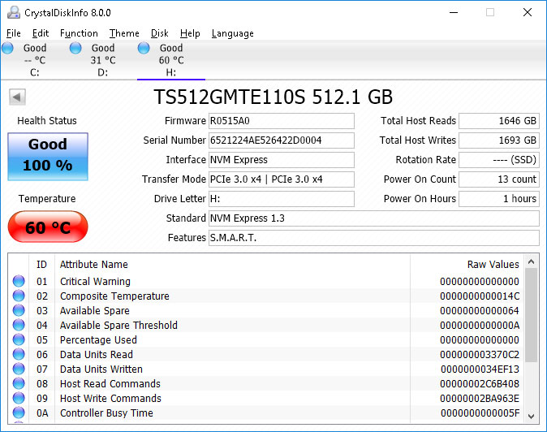The height and width of the screenshot is (432, 547).
Task: Click the Serial Number field
Action: (x=281, y=140)
